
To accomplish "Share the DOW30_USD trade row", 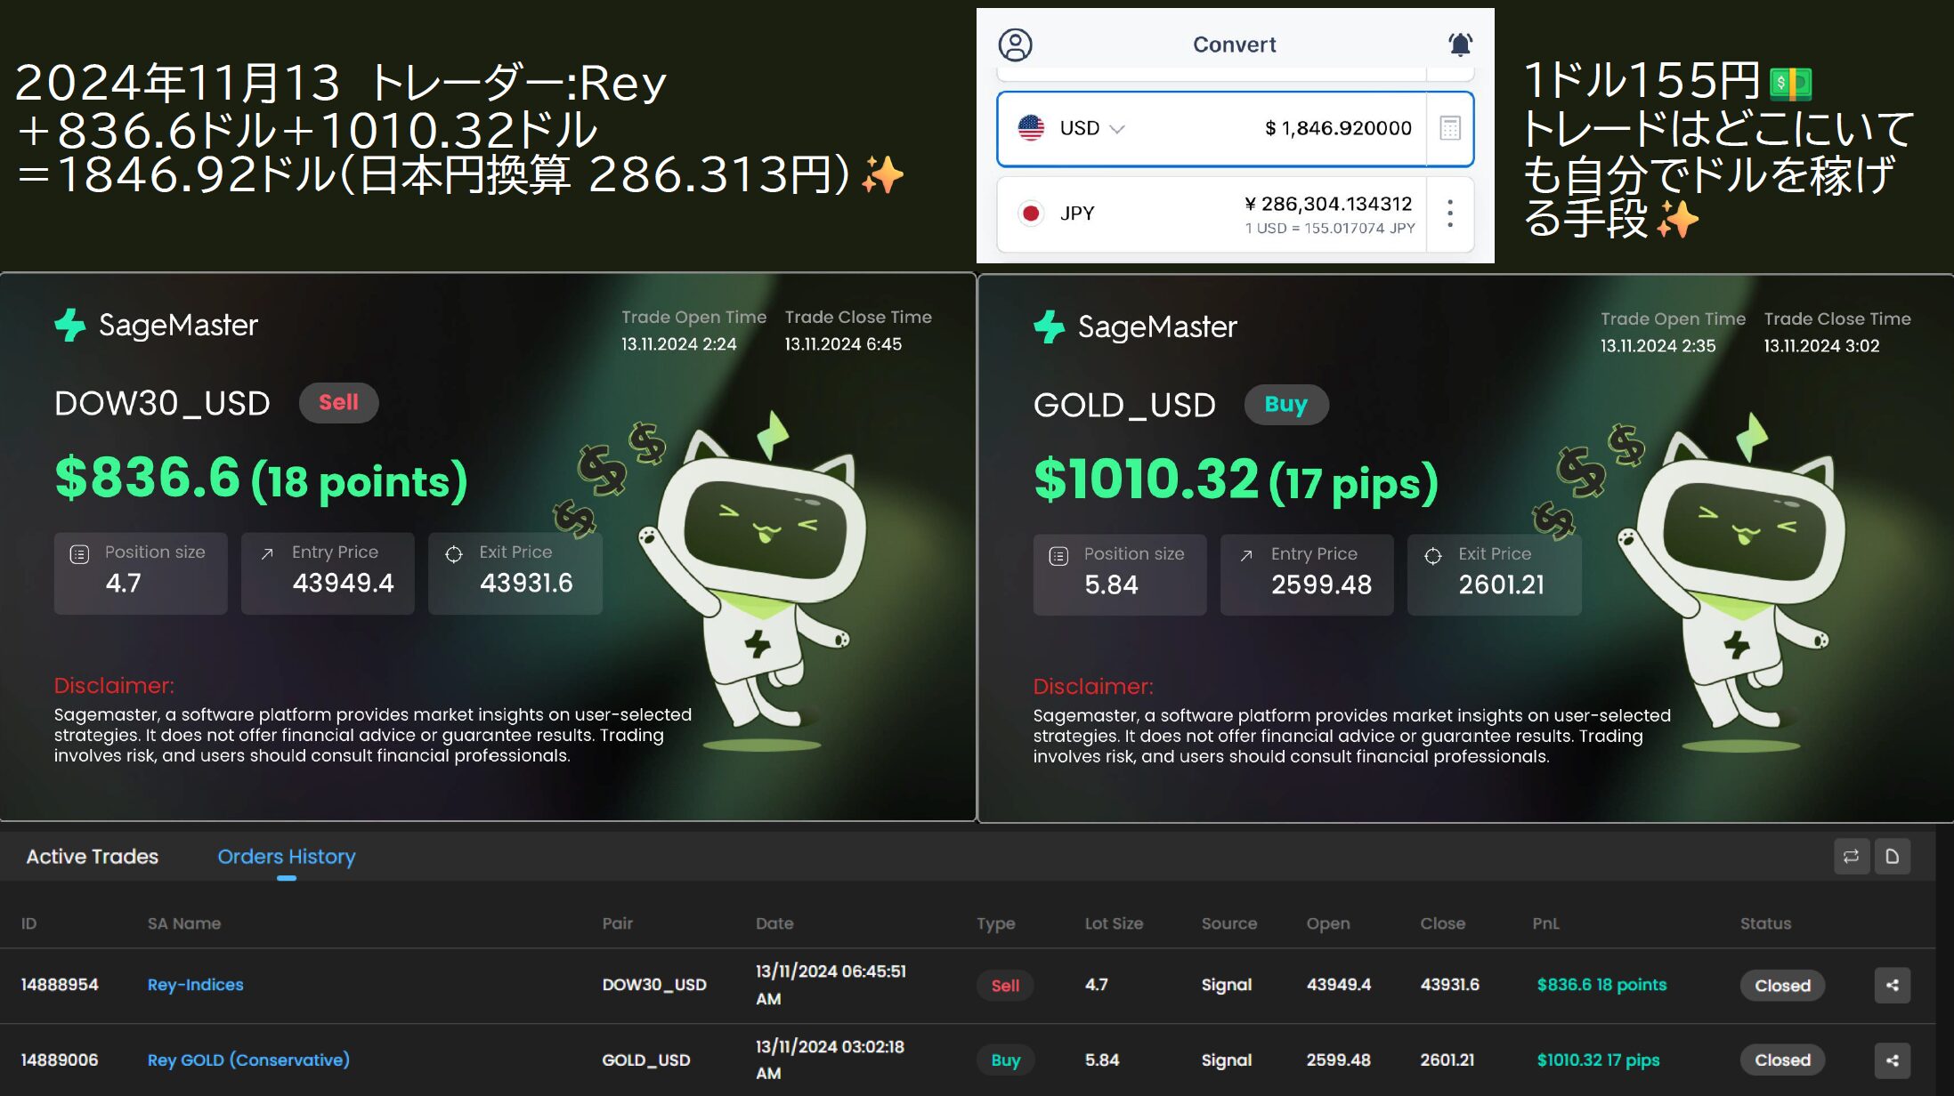I will click(x=1893, y=985).
